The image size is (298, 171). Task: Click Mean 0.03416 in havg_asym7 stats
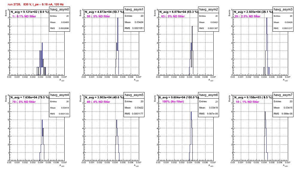[x=283, y=108]
